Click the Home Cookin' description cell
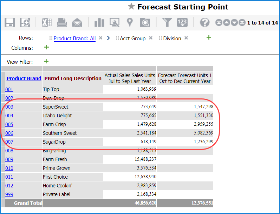This screenshot has width=280, height=214. (x=73, y=186)
